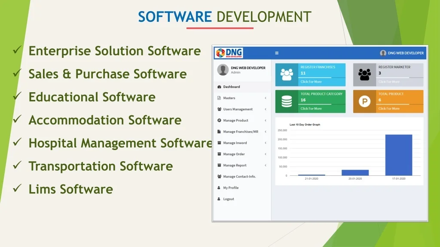Click the 17-01-2020 bar in order graph
Viewport: 440px width, 247px height.
pos(398,155)
